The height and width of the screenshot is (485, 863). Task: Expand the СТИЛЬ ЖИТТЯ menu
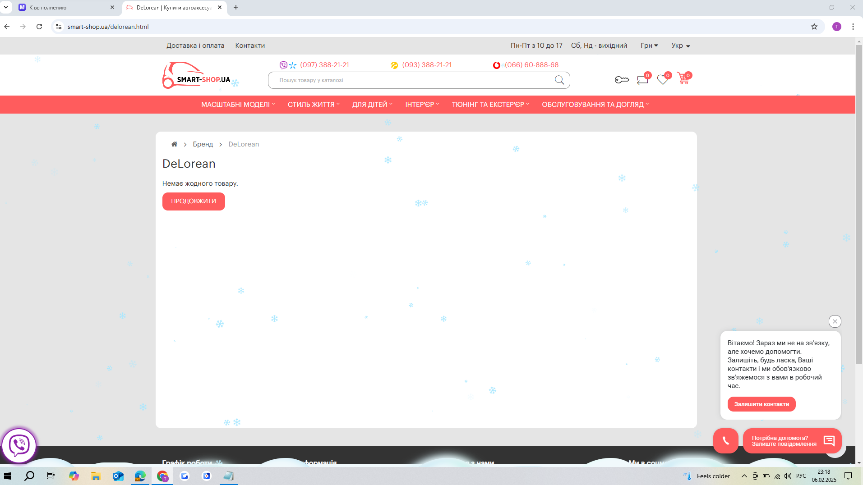point(314,105)
